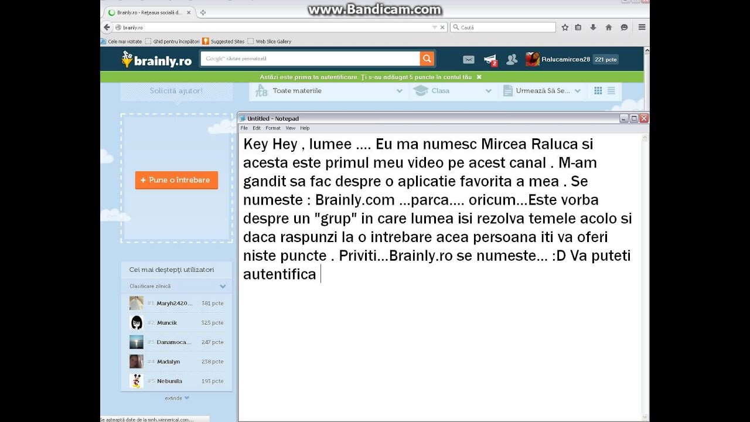Open Brainly notifications megaphone icon
This screenshot has height=422, width=750.
coord(490,60)
